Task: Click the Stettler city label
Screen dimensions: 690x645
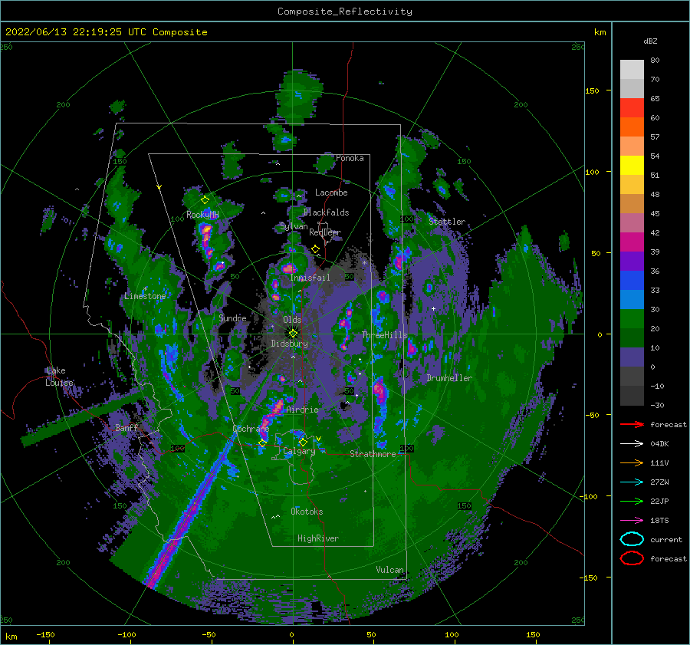Action: [447, 222]
